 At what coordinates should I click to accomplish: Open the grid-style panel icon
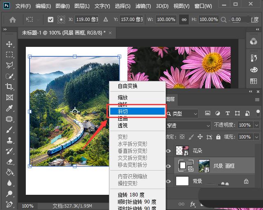tap(254, 81)
